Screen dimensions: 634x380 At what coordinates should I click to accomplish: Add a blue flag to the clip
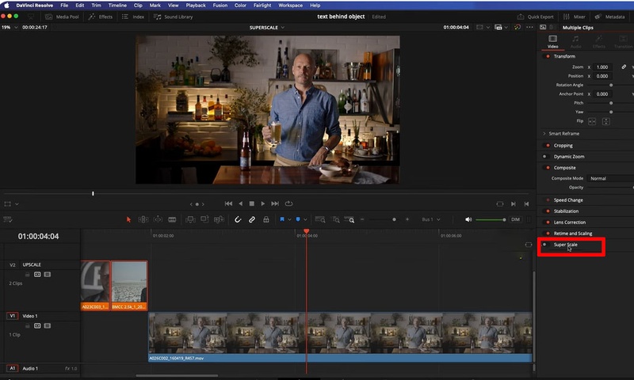click(x=282, y=219)
